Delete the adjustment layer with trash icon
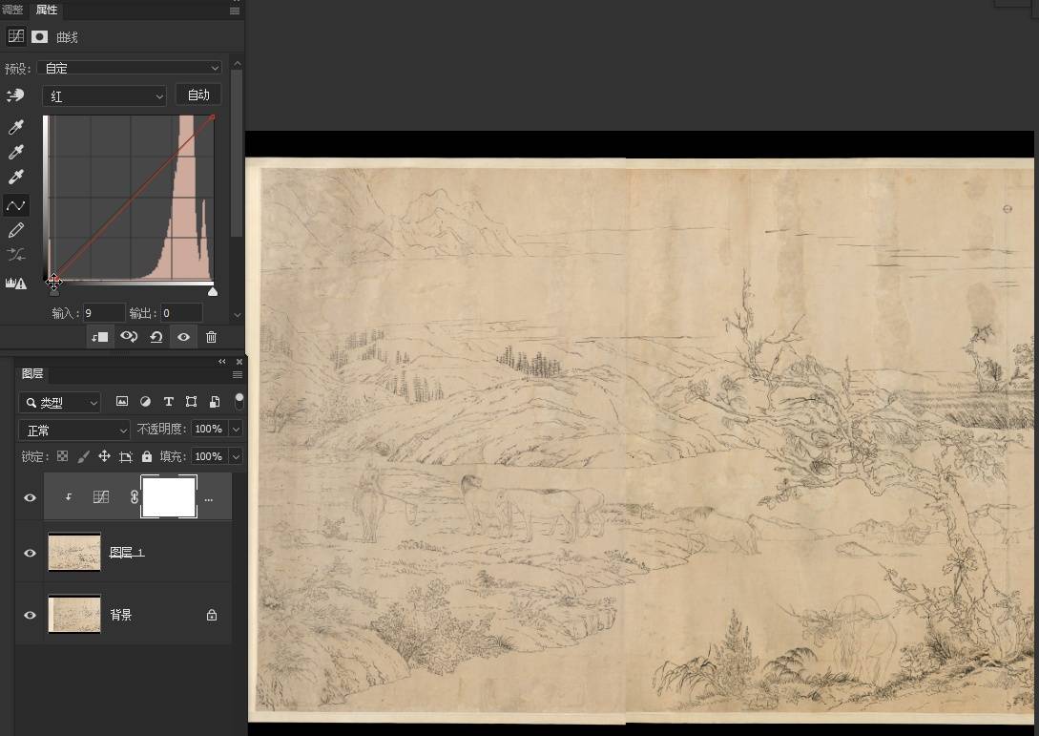Screen dimensions: 1039x736 pos(212,337)
